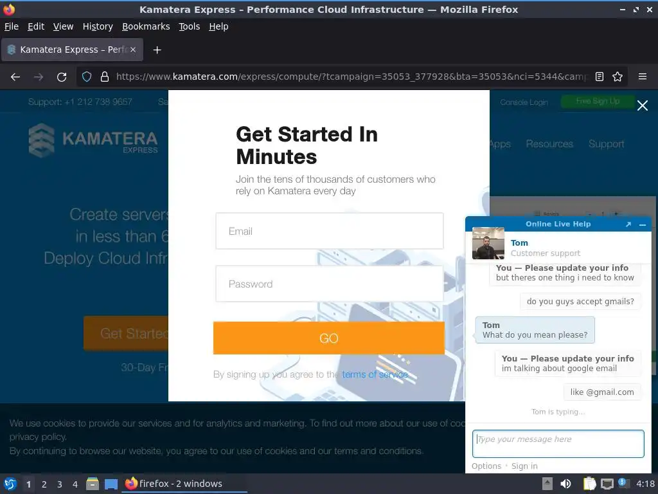Image resolution: width=658 pixels, height=494 pixels.
Task: Click the support phone number text
Action: click(80, 102)
